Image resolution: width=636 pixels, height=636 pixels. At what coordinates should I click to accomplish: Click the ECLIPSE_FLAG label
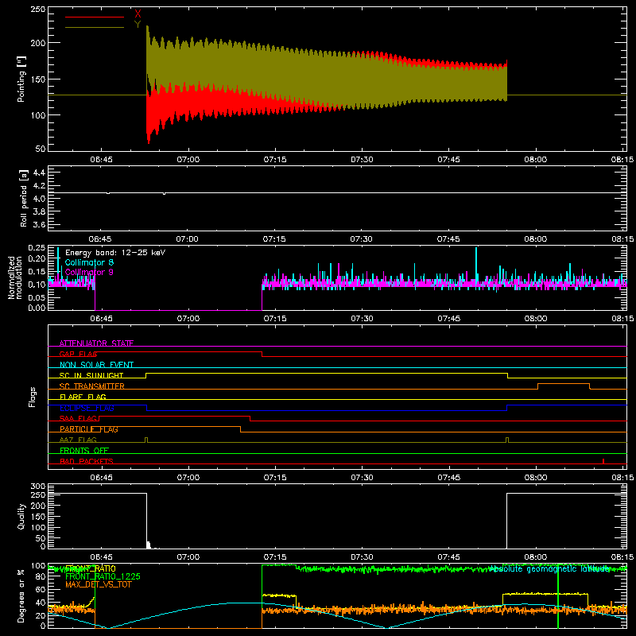coord(87,408)
